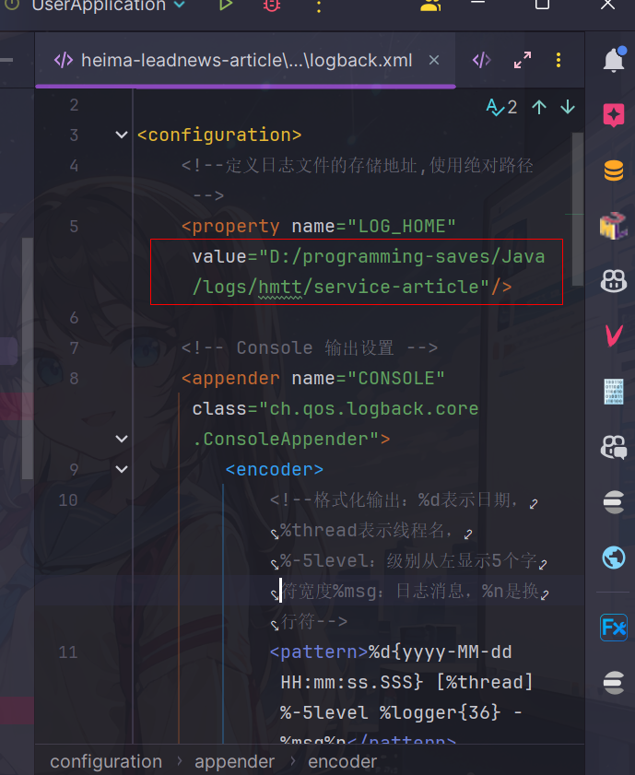Open GitHub Copilot Chat panel

click(614, 447)
